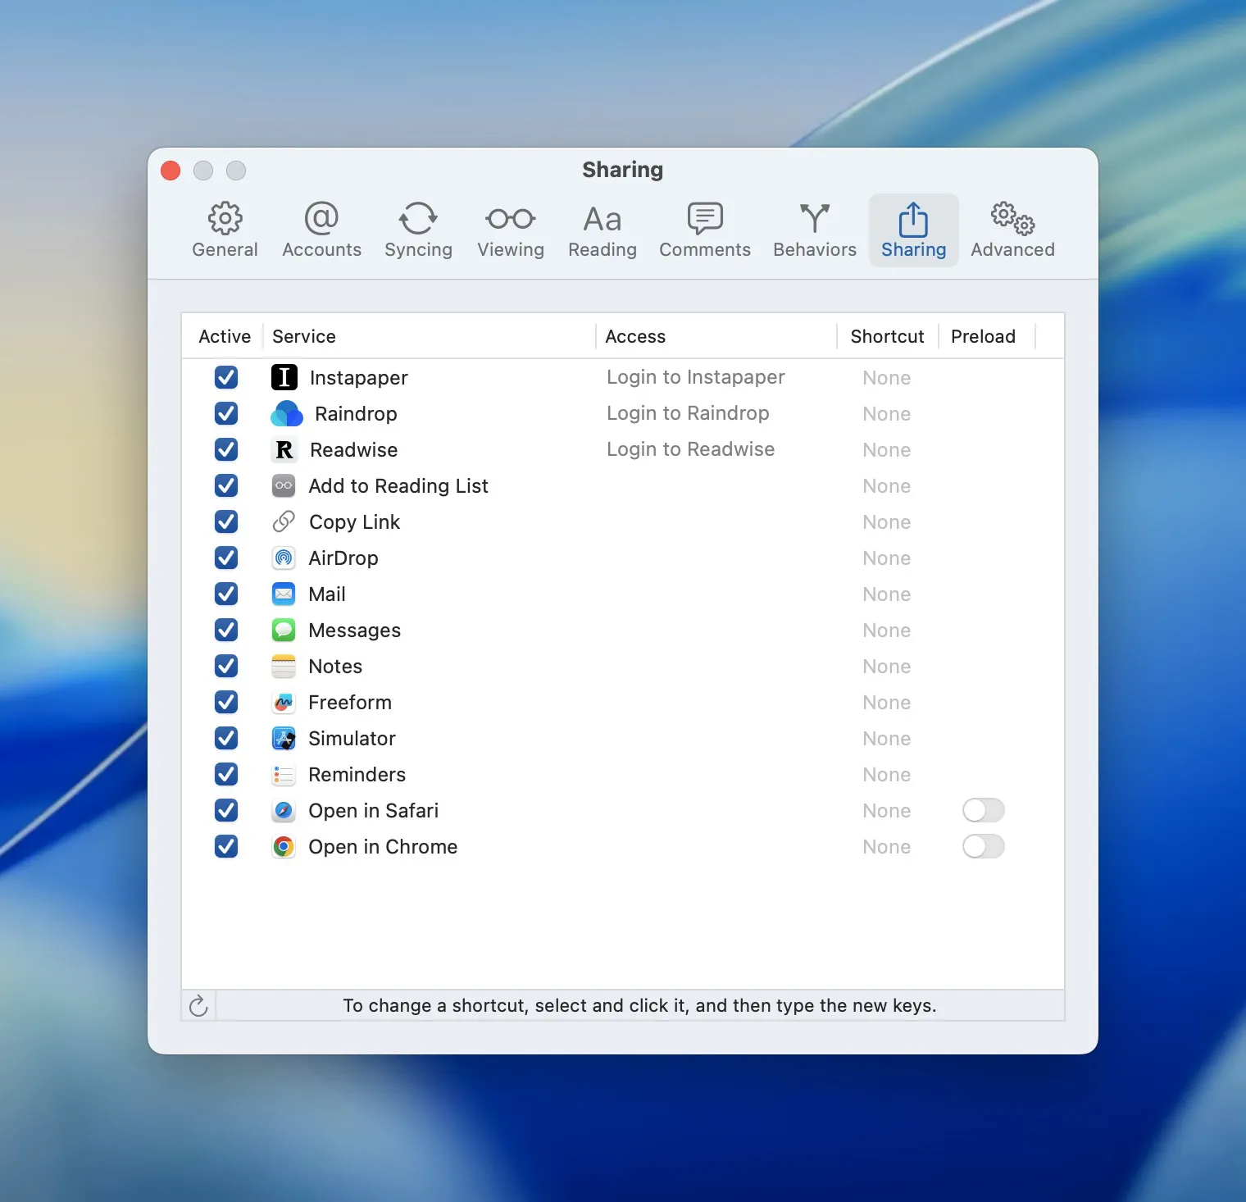Switch to the Syncing tab

(418, 230)
